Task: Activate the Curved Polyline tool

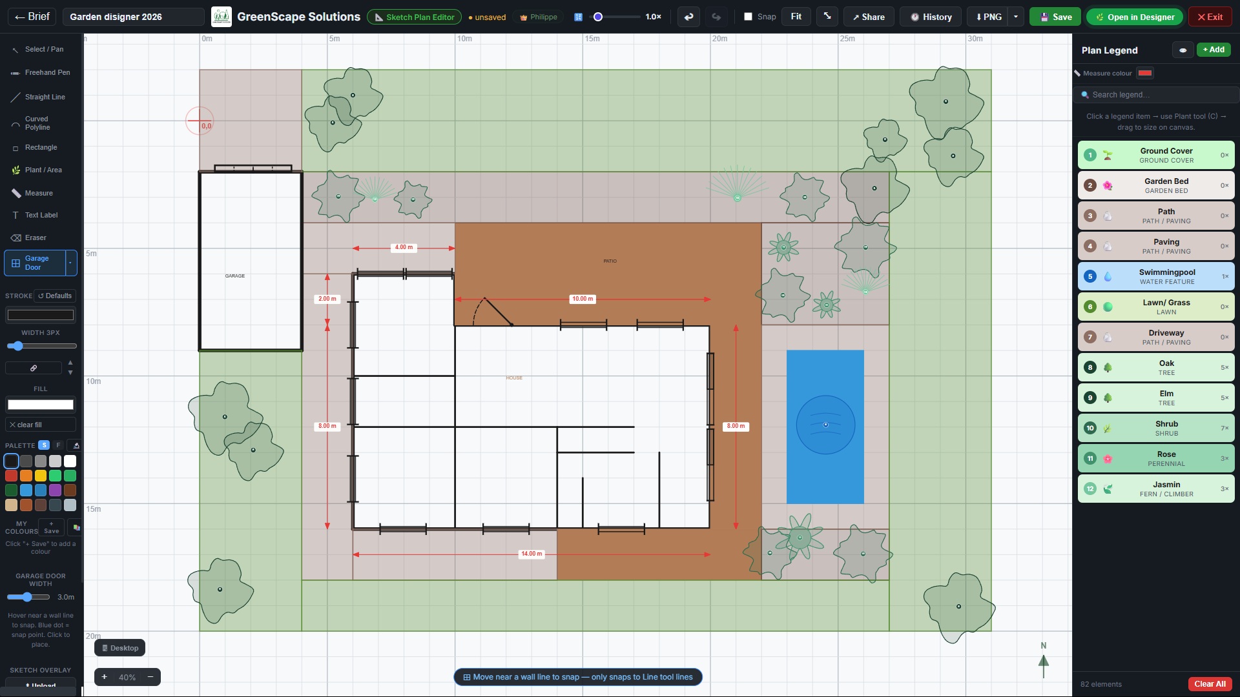Action: click(41, 123)
